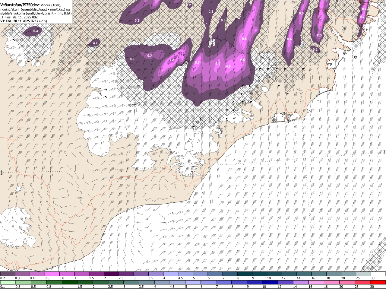This screenshot has height=289, width=386.
Task: Click the 1.1 precipitation value on the map
Action: click(x=321, y=18)
